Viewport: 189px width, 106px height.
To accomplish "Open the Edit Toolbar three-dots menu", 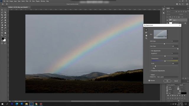I will (5, 35).
